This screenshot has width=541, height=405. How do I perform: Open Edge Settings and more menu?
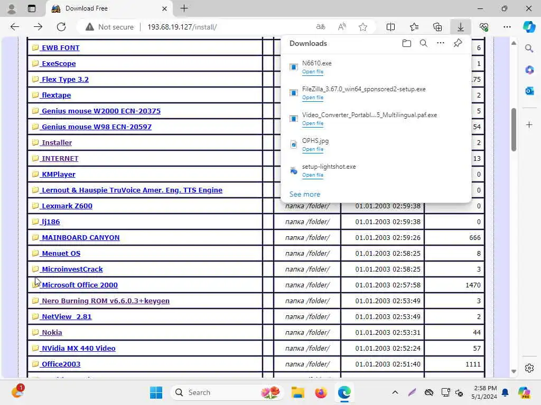coord(507,27)
